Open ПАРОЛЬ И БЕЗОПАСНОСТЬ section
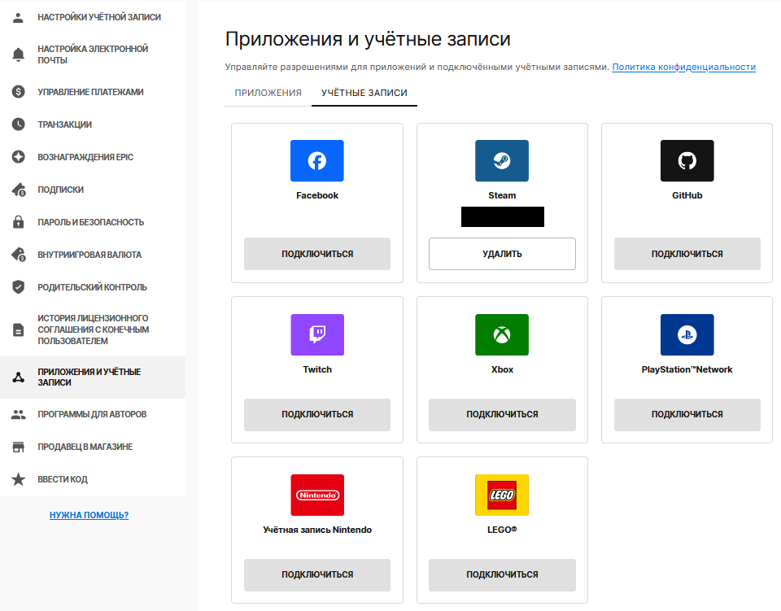The height and width of the screenshot is (611, 781). point(93,222)
